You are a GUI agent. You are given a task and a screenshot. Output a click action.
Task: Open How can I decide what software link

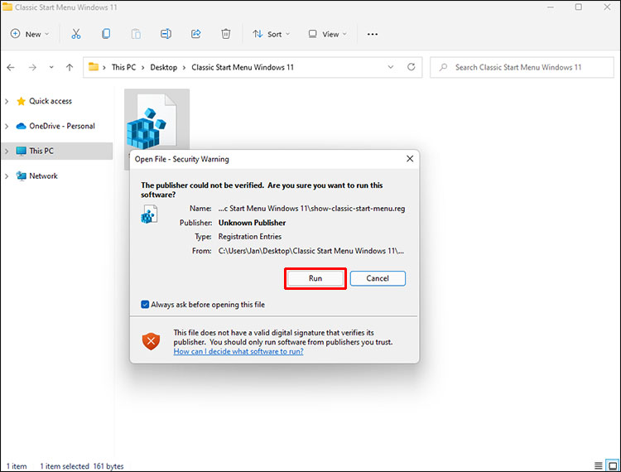pyautogui.click(x=238, y=351)
